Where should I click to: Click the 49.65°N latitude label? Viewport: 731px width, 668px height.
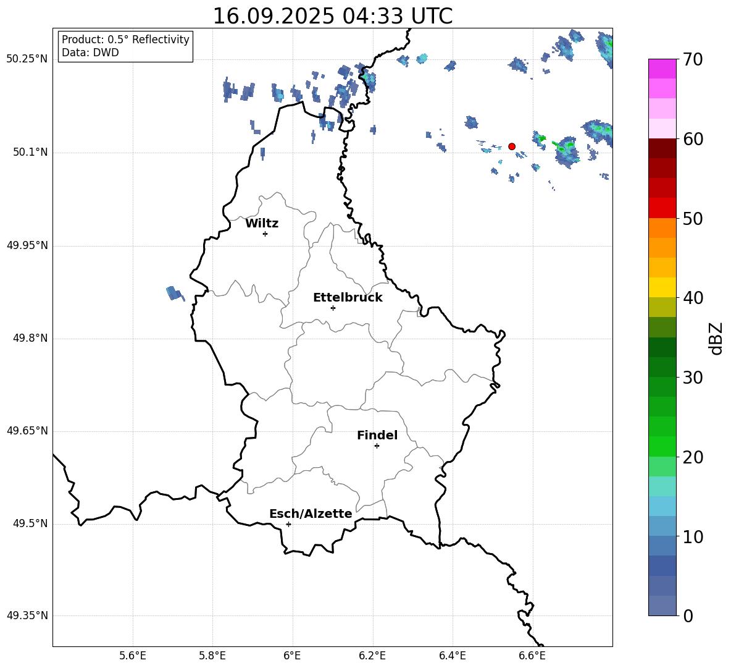click(x=27, y=431)
